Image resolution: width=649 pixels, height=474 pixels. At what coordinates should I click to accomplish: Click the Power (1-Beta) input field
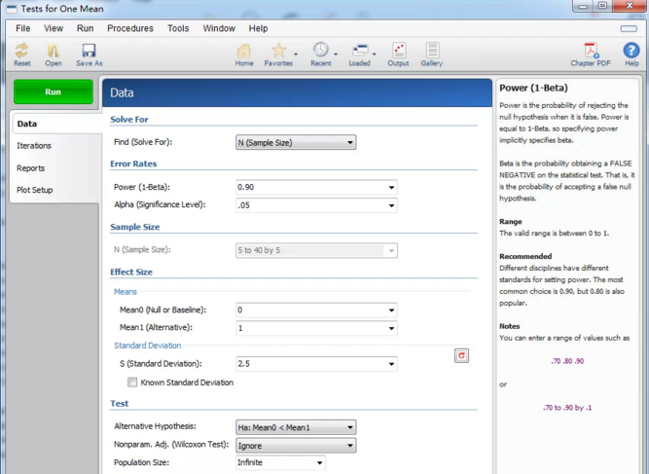[x=310, y=187]
